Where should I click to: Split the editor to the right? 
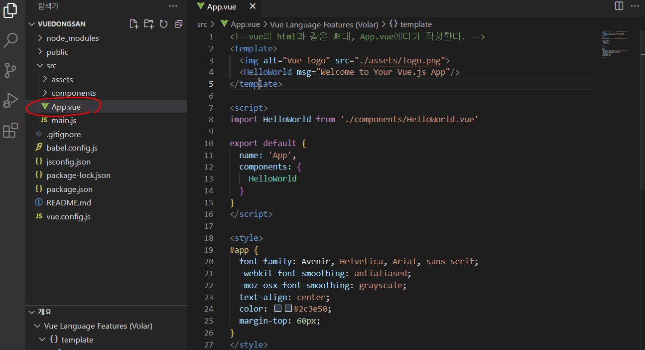pos(619,6)
